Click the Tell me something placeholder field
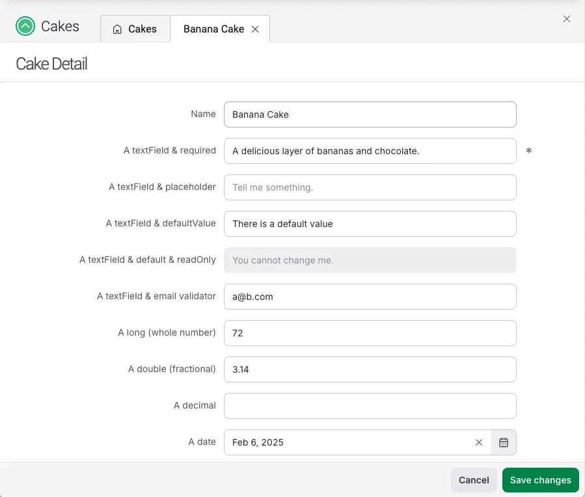 tap(370, 187)
